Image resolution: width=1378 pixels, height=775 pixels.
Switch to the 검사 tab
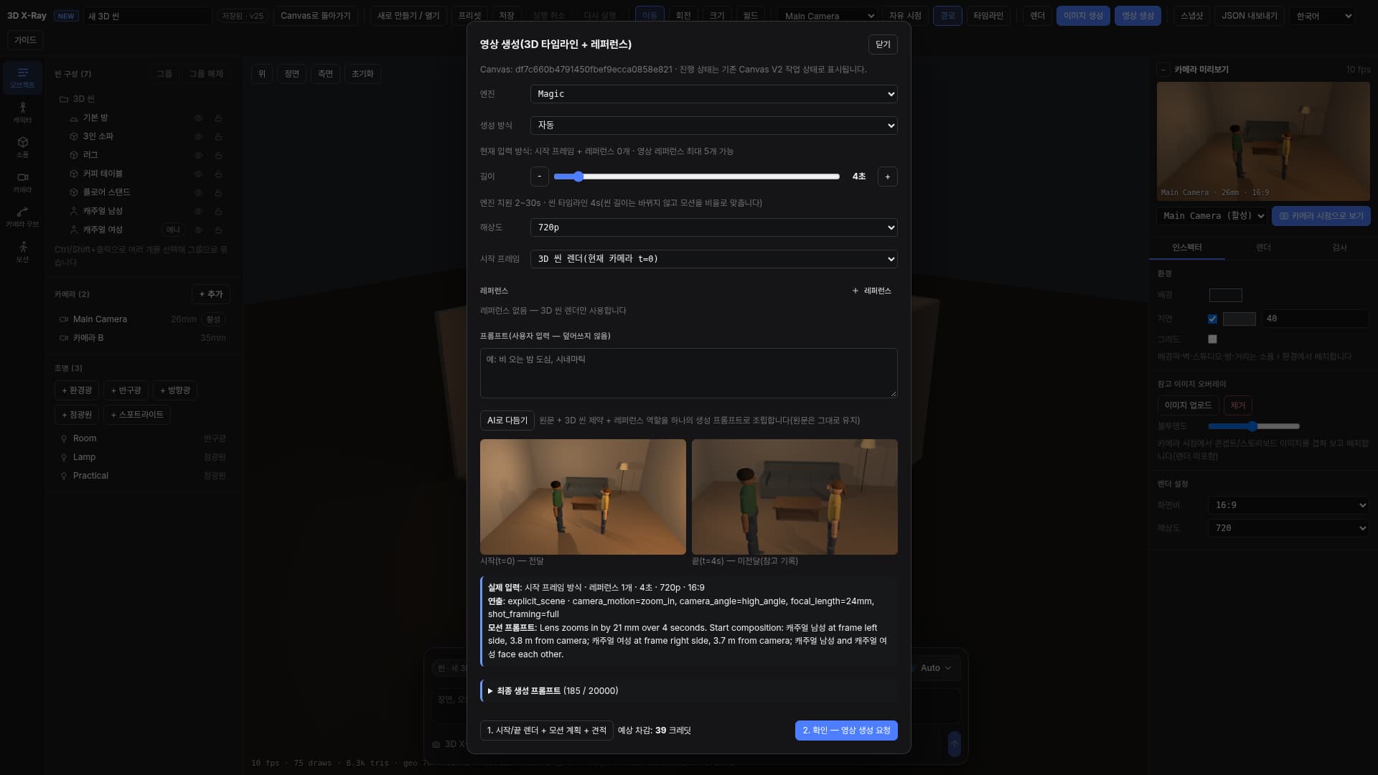point(1339,248)
